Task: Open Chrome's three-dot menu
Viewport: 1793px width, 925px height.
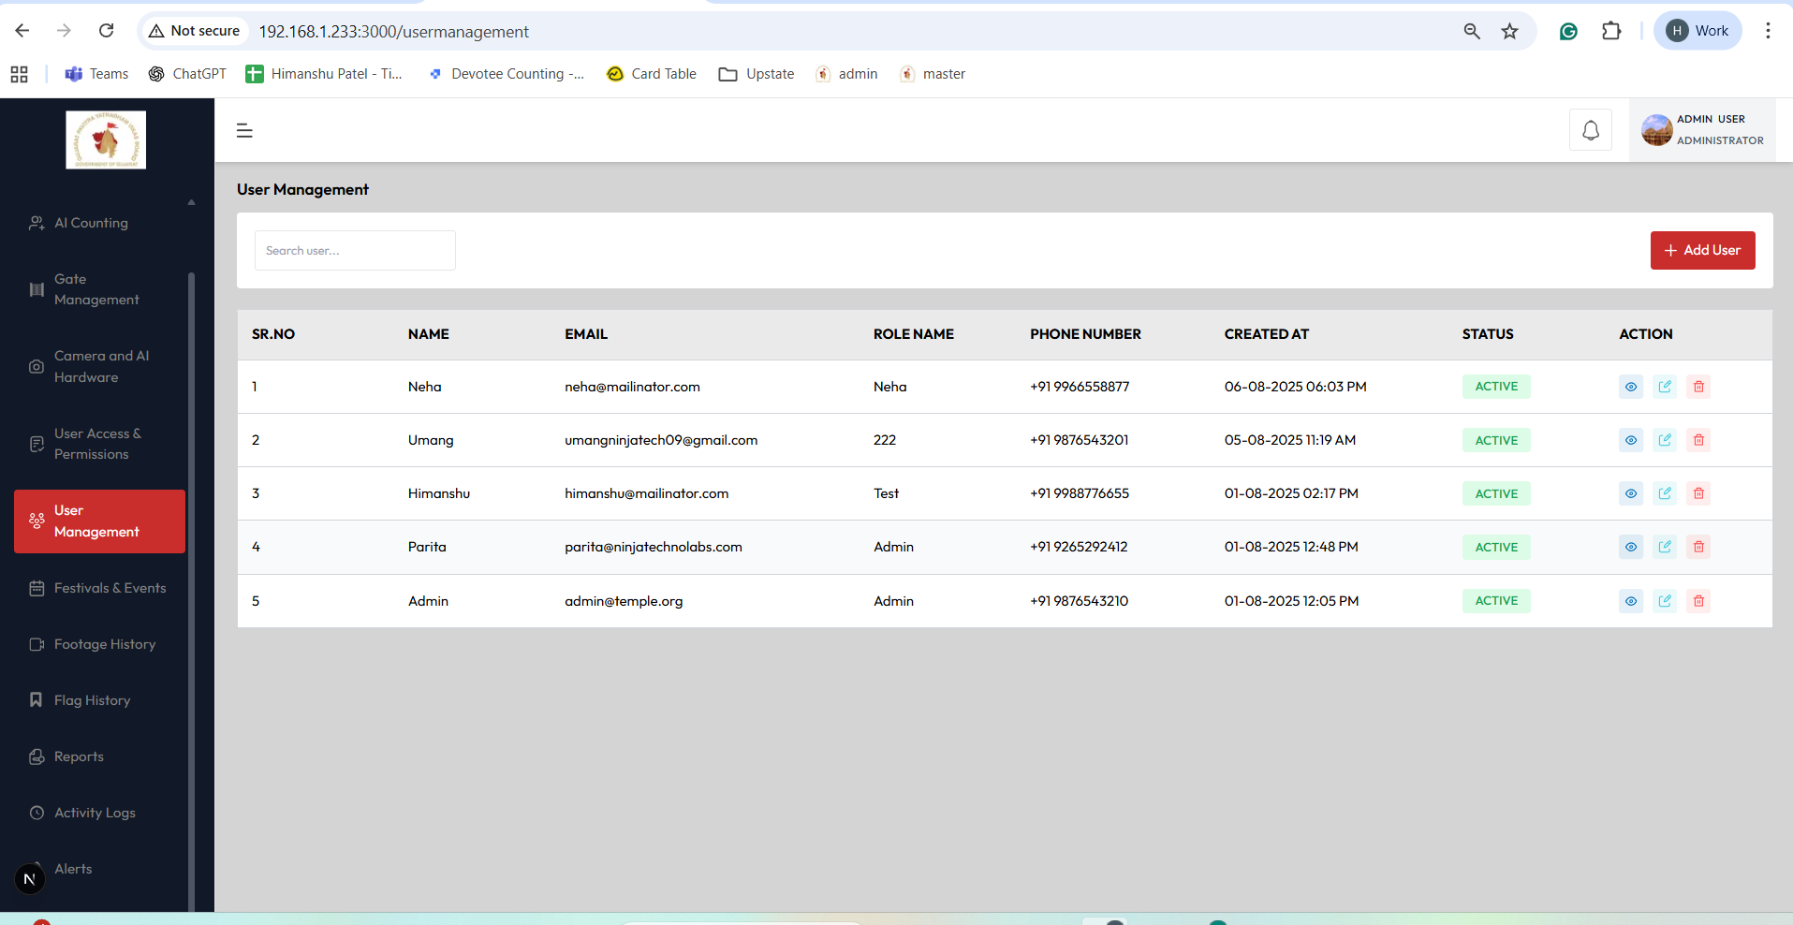Action: coord(1768,31)
